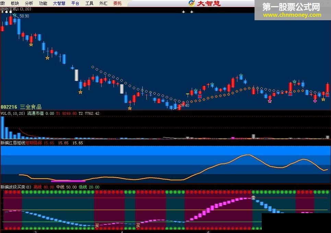The image size is (331, 233).
Task: Click the 中线 50.00 label
Action: (67, 187)
